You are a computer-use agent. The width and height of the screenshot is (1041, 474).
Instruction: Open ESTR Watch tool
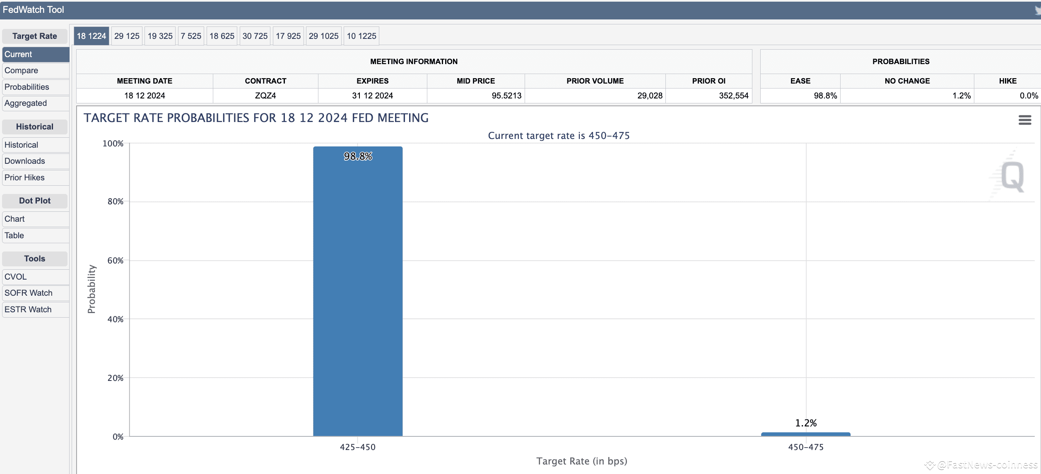tap(28, 309)
